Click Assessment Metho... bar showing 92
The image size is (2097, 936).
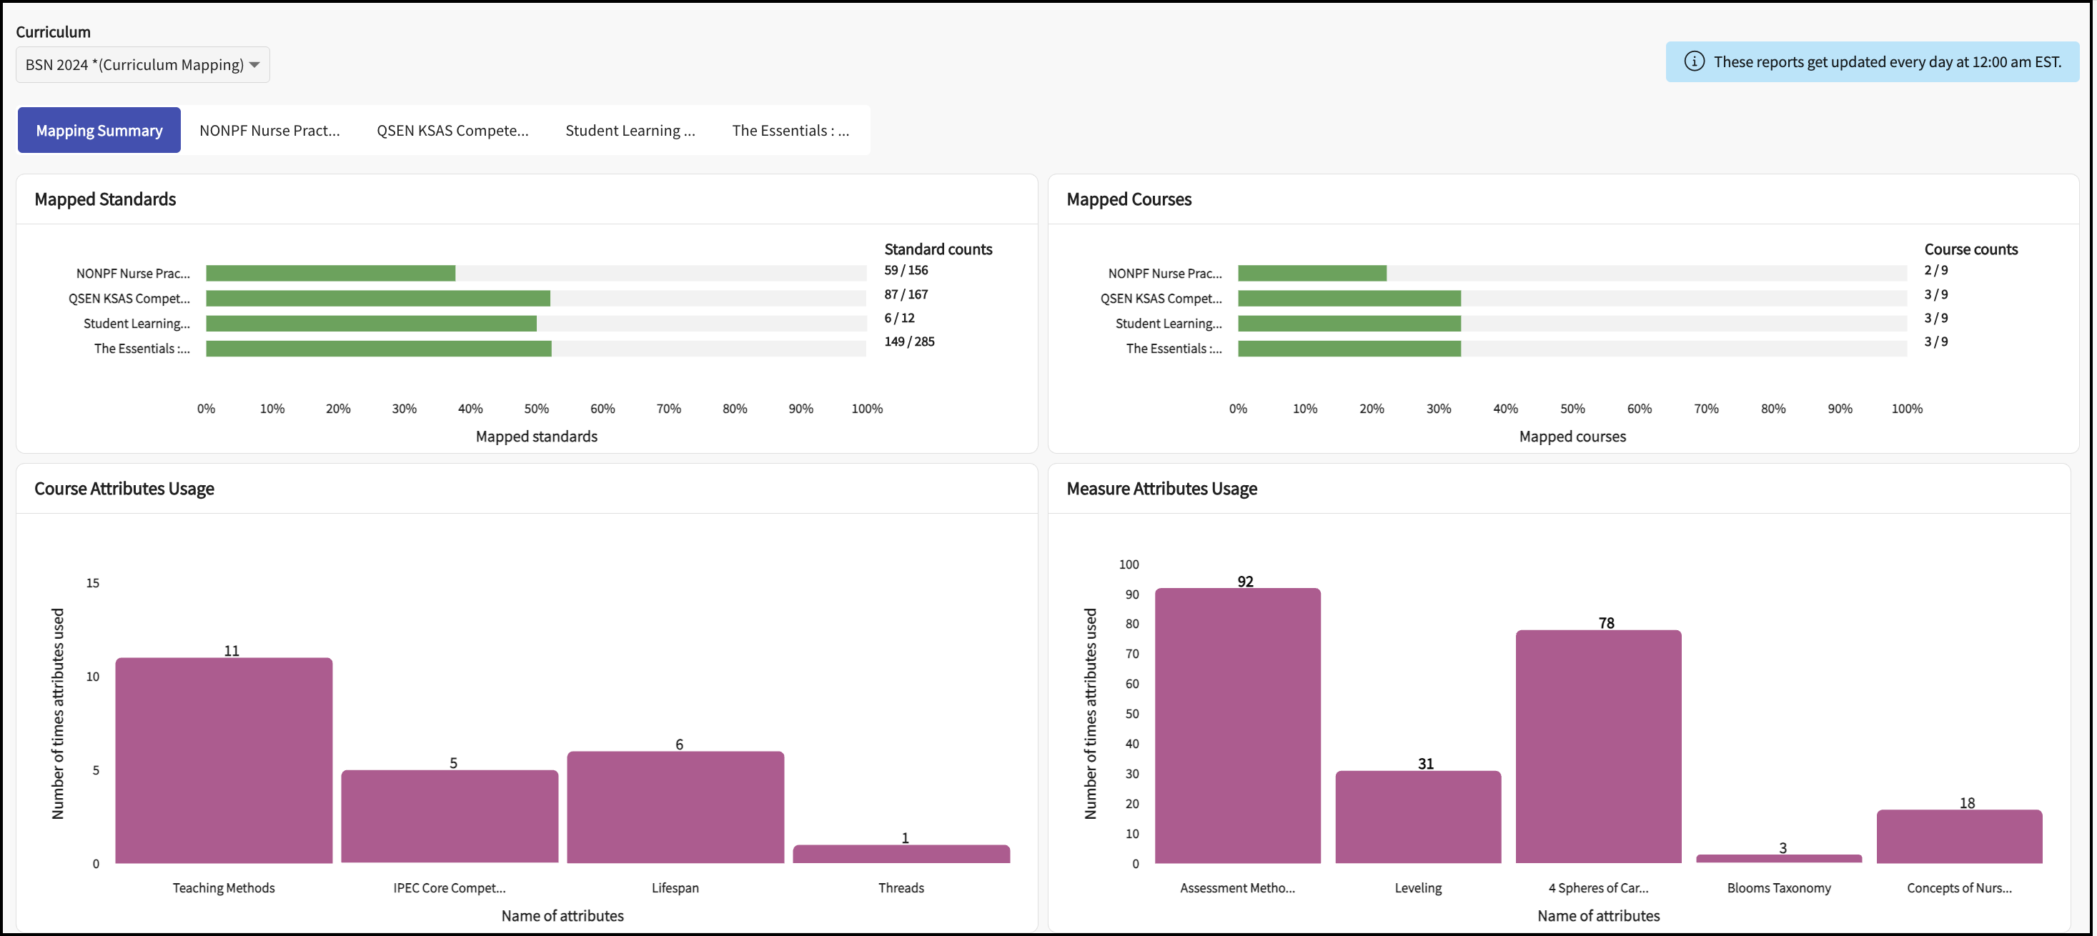1237,725
